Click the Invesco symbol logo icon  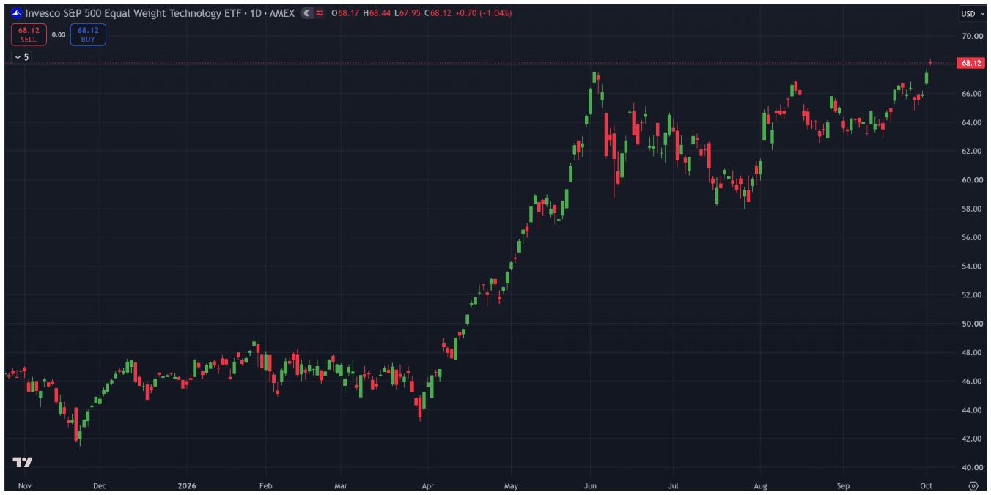[x=17, y=13]
